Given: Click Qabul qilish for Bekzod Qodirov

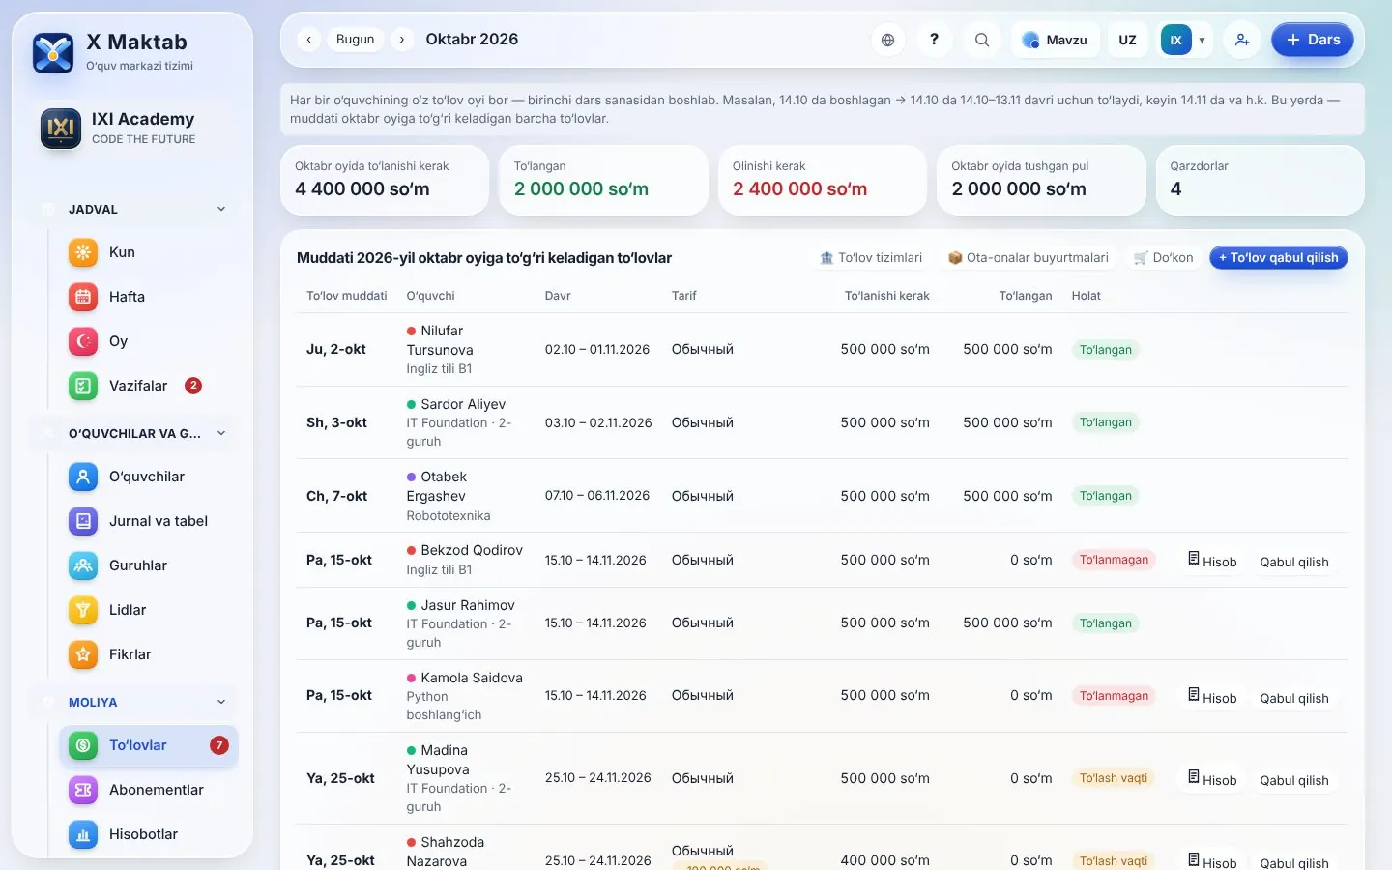Looking at the screenshot, I should 1293,562.
